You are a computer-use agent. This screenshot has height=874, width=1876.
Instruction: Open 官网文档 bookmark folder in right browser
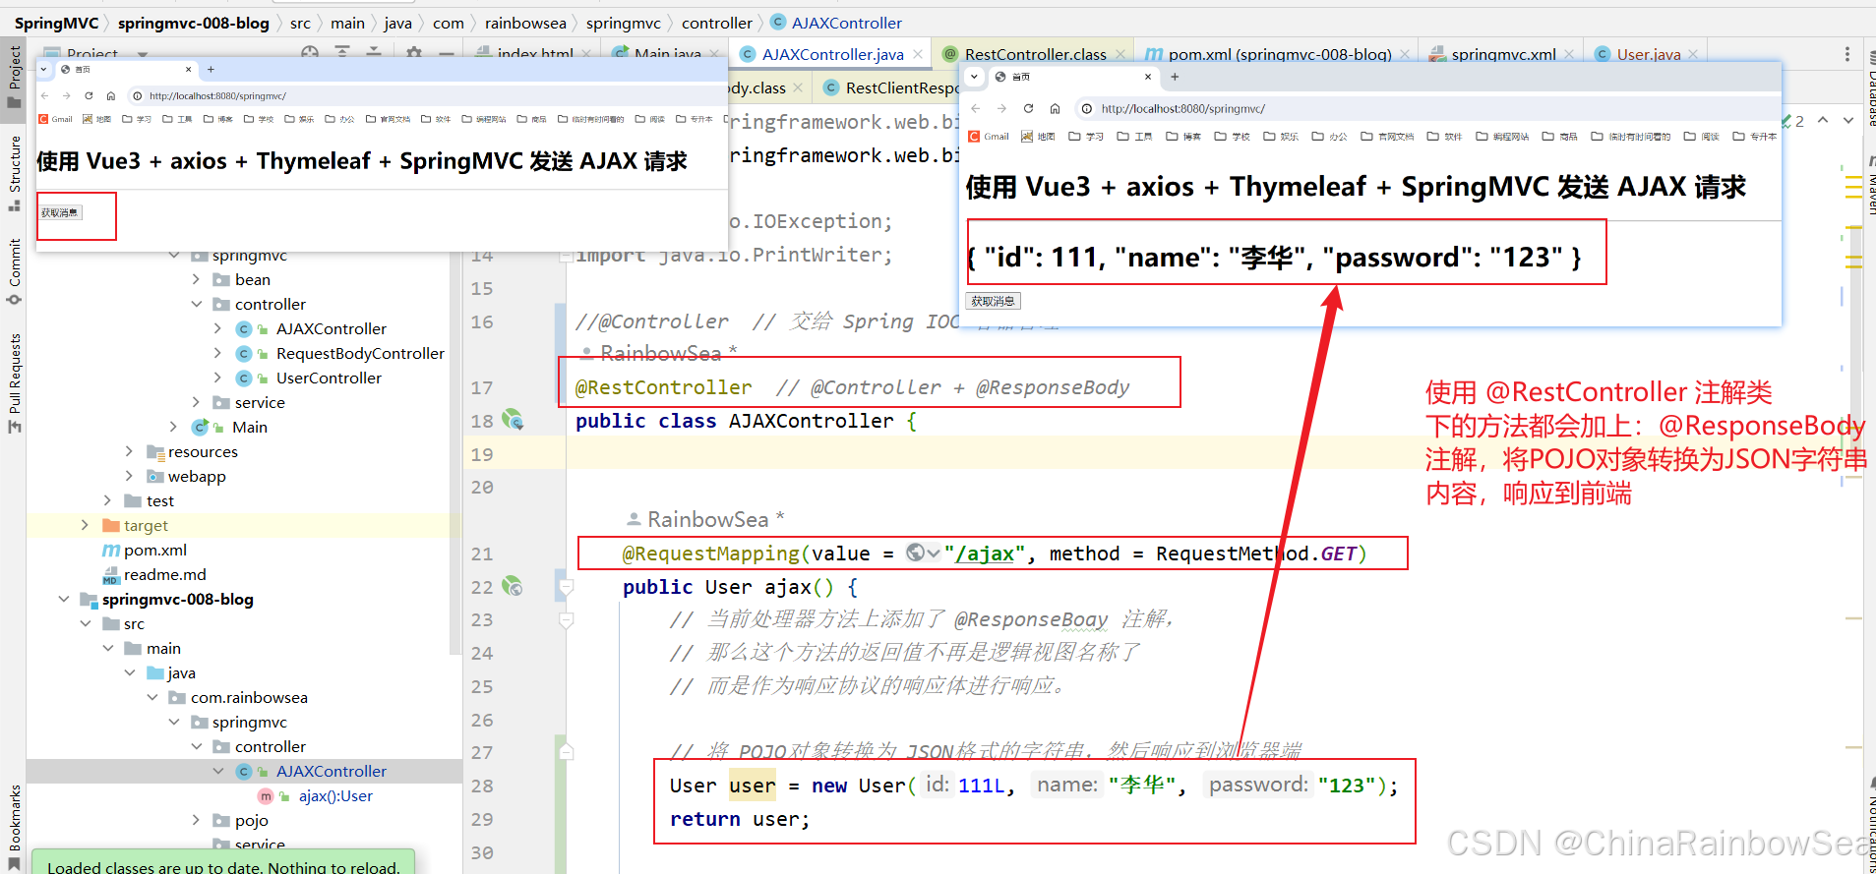[x=1387, y=137]
